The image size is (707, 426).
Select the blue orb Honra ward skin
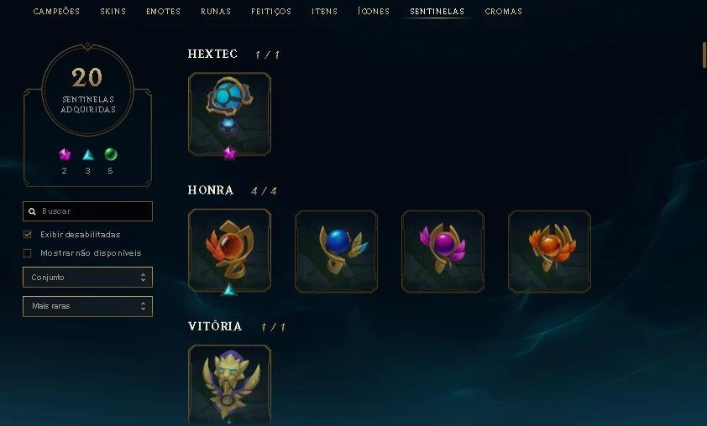click(x=337, y=252)
